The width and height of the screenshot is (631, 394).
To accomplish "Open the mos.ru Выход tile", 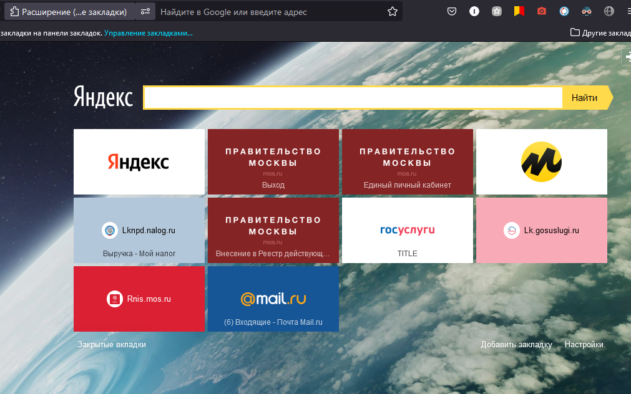I will pyautogui.click(x=273, y=161).
